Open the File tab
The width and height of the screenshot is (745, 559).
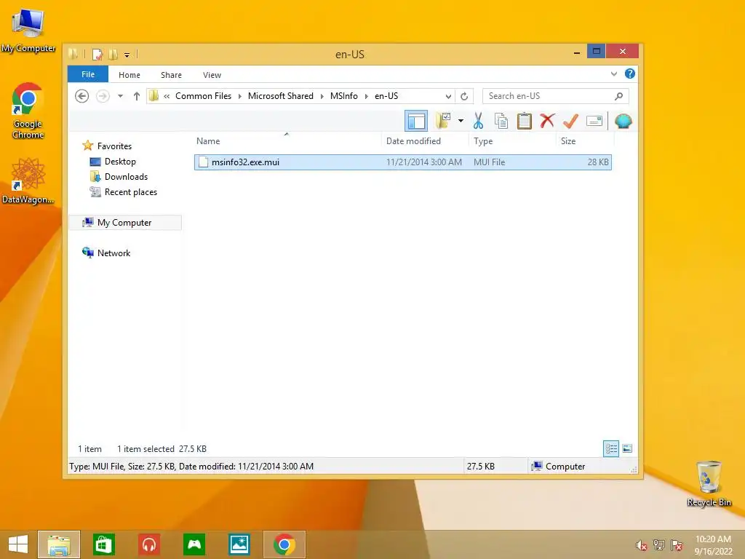tap(88, 74)
